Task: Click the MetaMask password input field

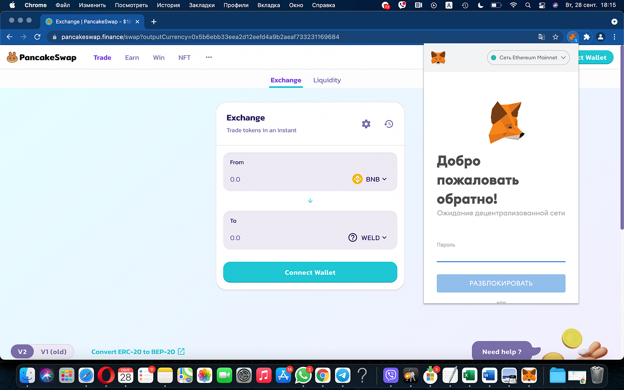Action: [501, 255]
